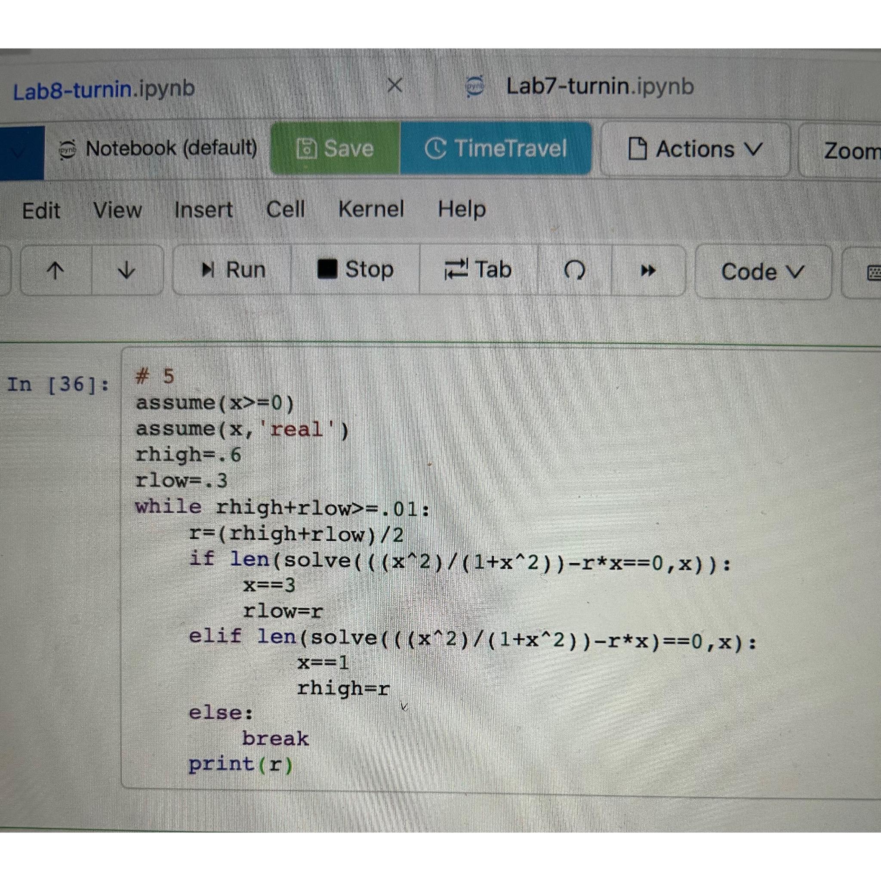
Task: Click the Stop execution icon
Action: click(x=328, y=269)
